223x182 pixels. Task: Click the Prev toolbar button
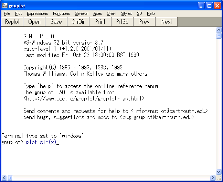point(145,22)
